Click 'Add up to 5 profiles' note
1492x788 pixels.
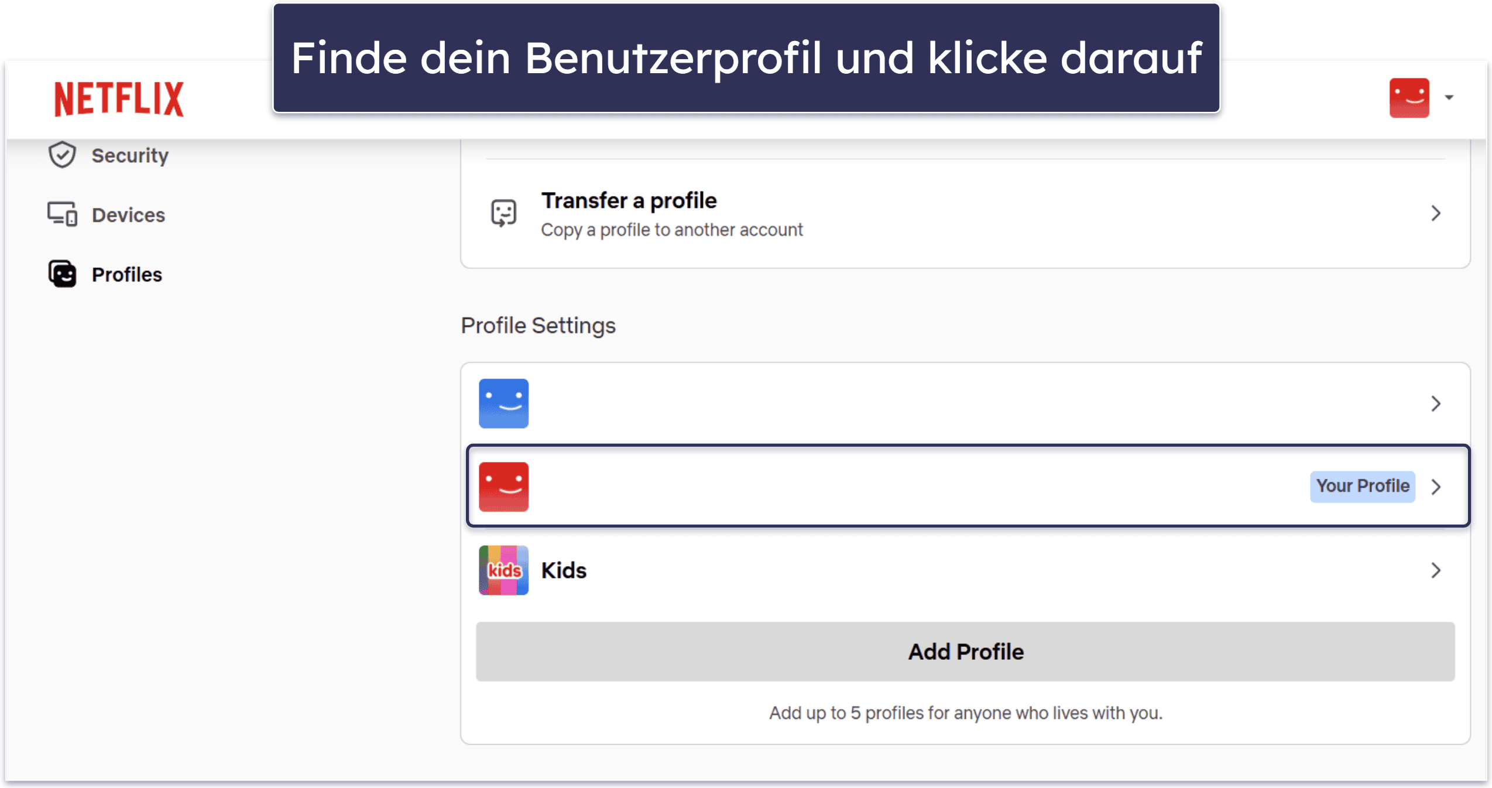pos(966,713)
